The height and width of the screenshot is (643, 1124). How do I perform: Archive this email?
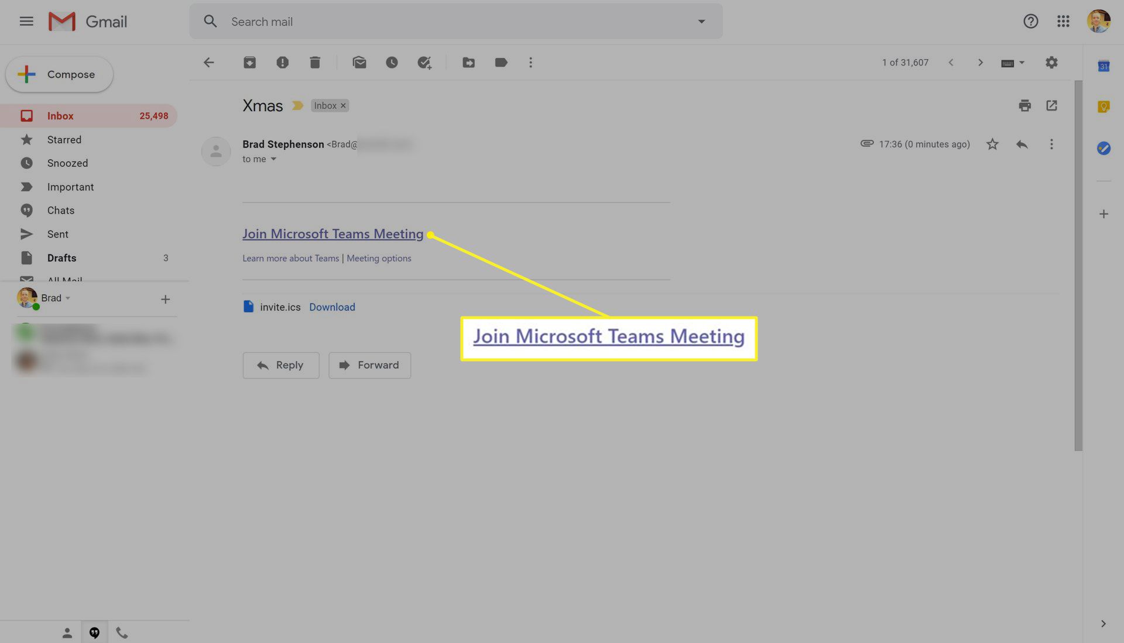[x=249, y=63]
